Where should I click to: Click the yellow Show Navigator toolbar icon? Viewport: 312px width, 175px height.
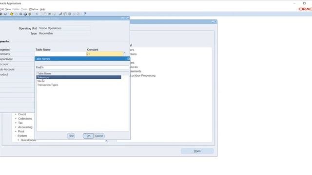(12, 14)
